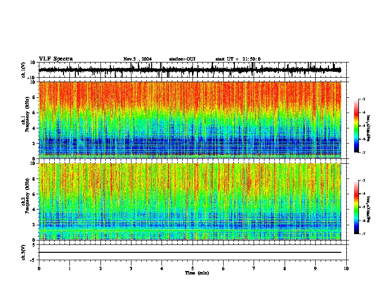Click the ch.1 "Frequency (kHz)" axis label

pyautogui.click(x=27, y=115)
